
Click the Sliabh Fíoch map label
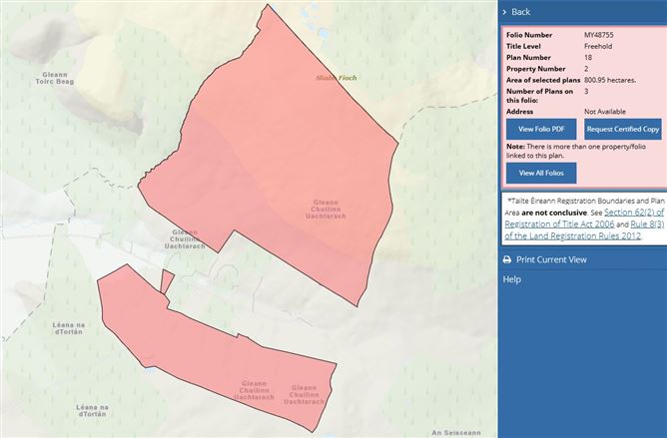[x=334, y=77]
